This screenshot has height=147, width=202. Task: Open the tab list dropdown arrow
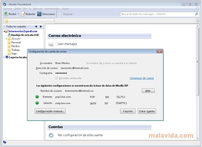coord(198,21)
